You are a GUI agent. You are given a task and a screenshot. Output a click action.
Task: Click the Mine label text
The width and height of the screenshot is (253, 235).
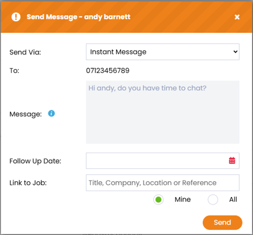click(182, 199)
